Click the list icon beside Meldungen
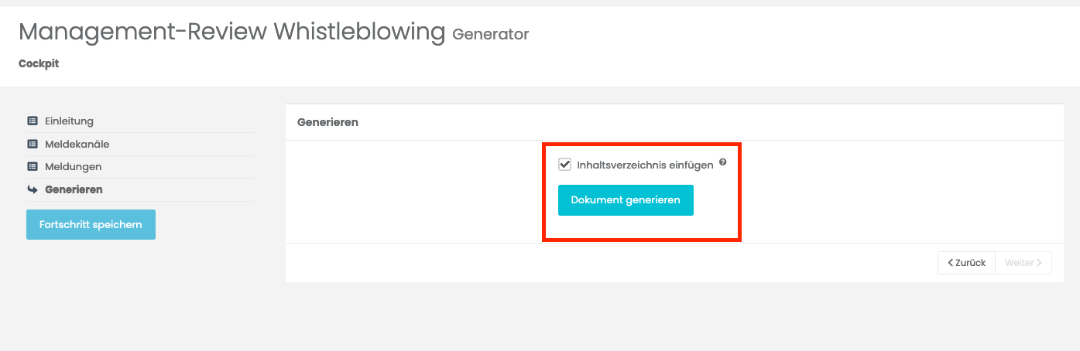The height and width of the screenshot is (351, 1080). pos(33,166)
